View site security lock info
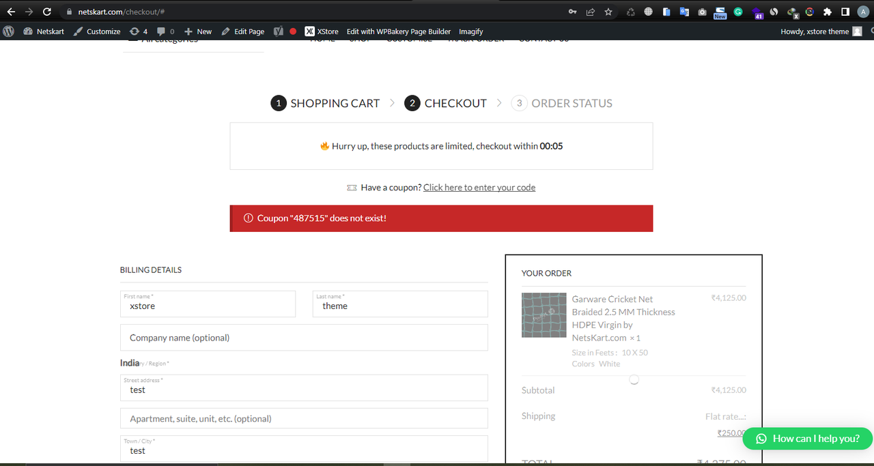Image resolution: width=874 pixels, height=466 pixels. pyautogui.click(x=69, y=12)
